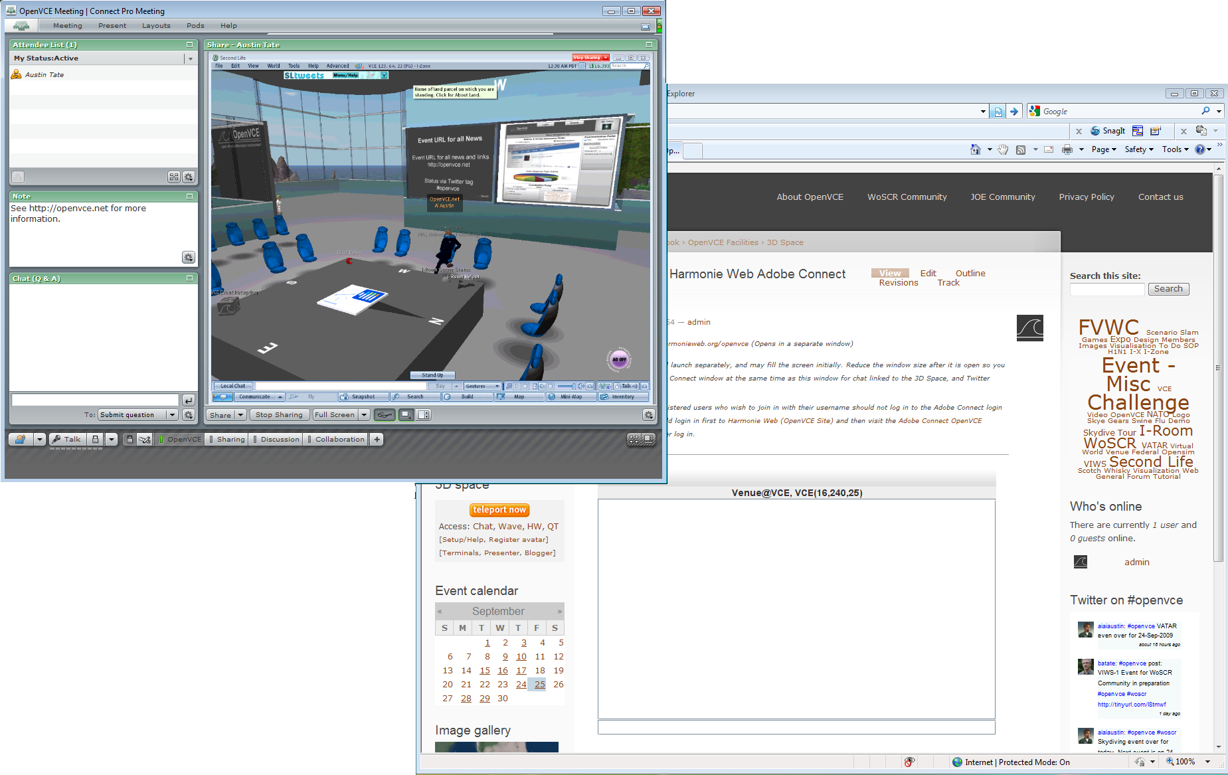
Task: Toggle the scale-to-fit screen icon
Action: point(406,415)
